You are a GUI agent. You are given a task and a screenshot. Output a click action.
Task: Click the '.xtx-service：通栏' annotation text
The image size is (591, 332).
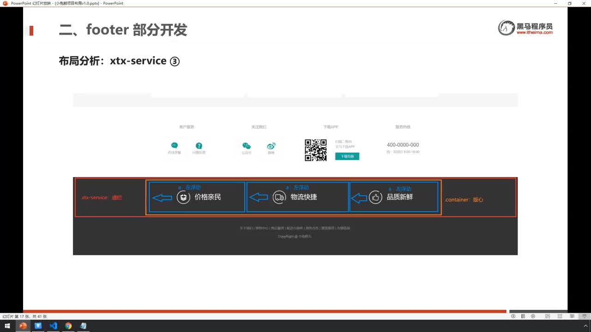tap(101, 197)
